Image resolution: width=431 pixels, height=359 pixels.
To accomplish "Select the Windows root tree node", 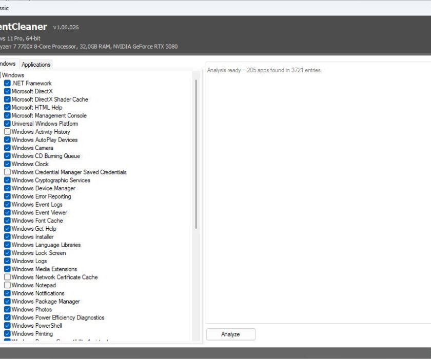I will (x=13, y=75).
